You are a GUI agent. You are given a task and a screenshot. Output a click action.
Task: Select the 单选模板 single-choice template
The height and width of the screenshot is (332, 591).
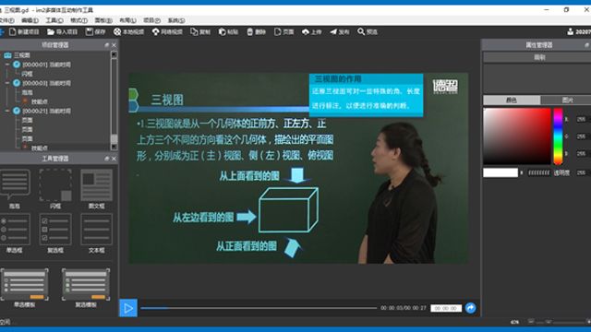click(25, 284)
